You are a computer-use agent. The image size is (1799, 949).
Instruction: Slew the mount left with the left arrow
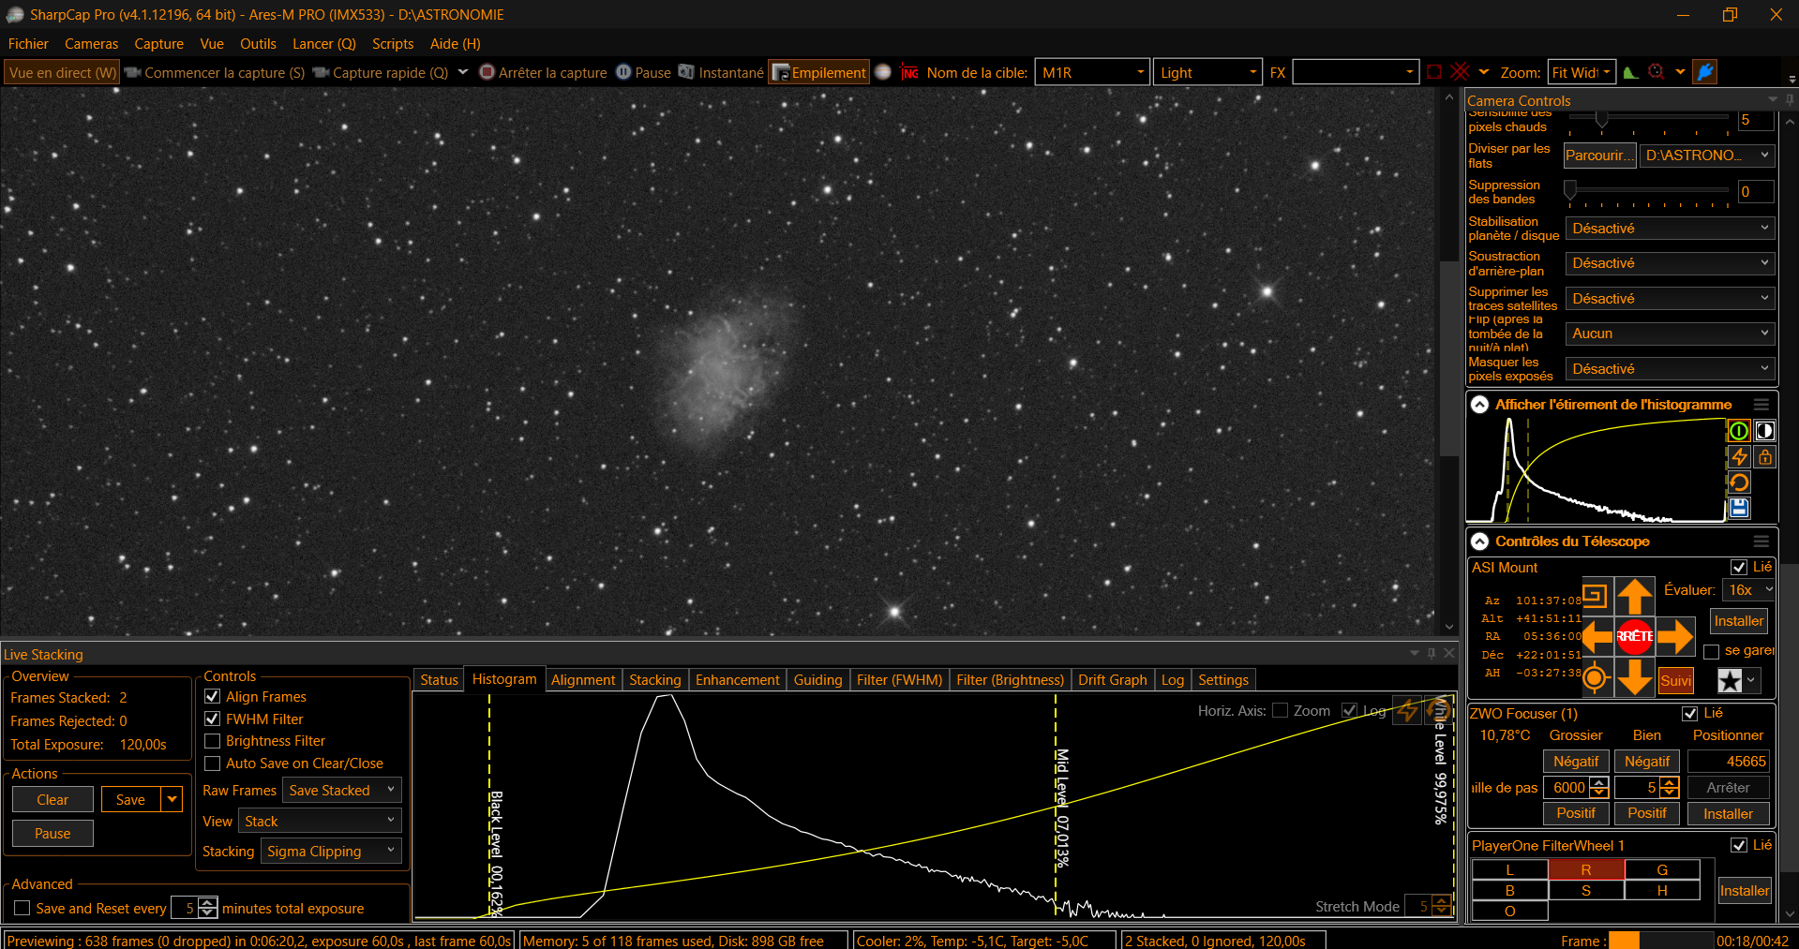[x=1597, y=637]
